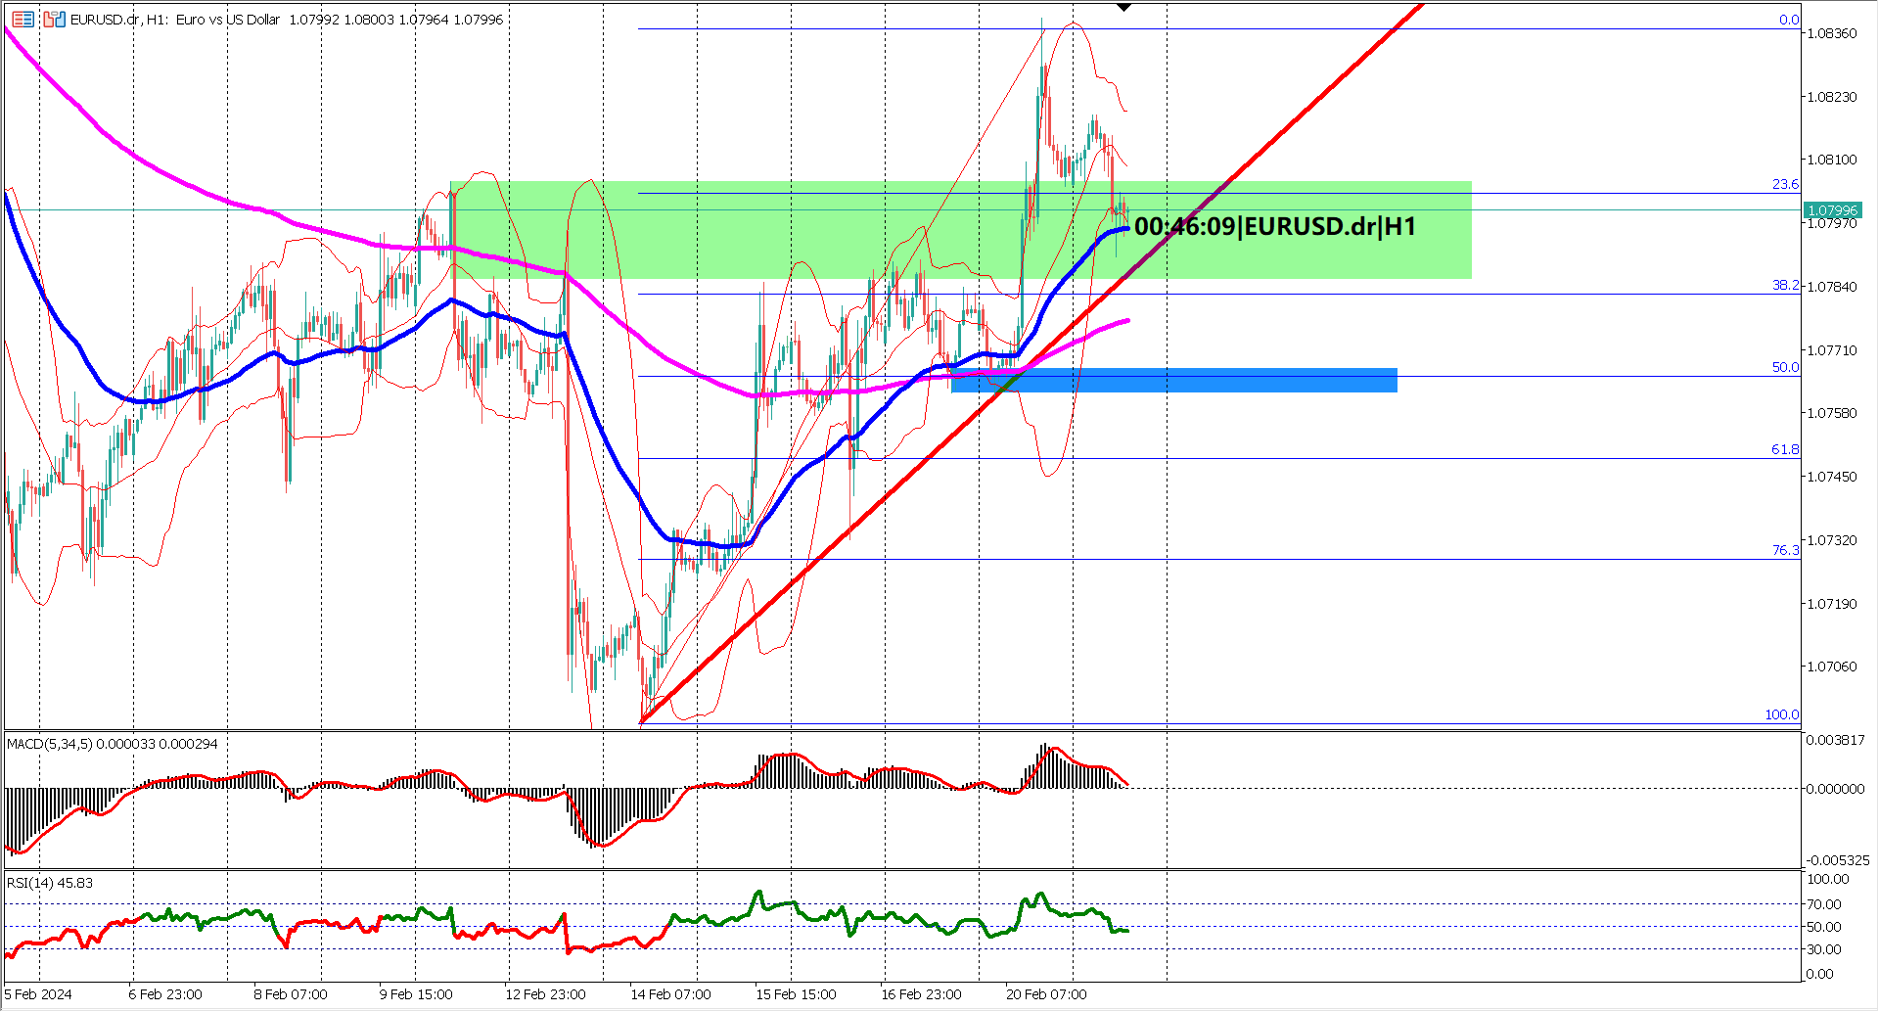Click the black triangle marker above the chart
This screenshot has width=1879, height=1012.
[1123, 7]
